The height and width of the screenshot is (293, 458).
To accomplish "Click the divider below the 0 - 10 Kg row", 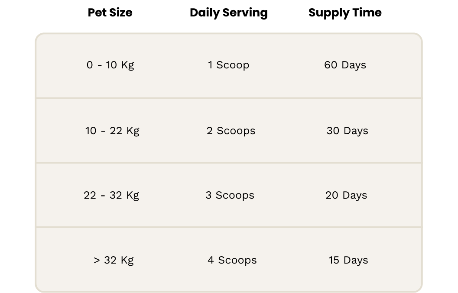I will (228, 99).
